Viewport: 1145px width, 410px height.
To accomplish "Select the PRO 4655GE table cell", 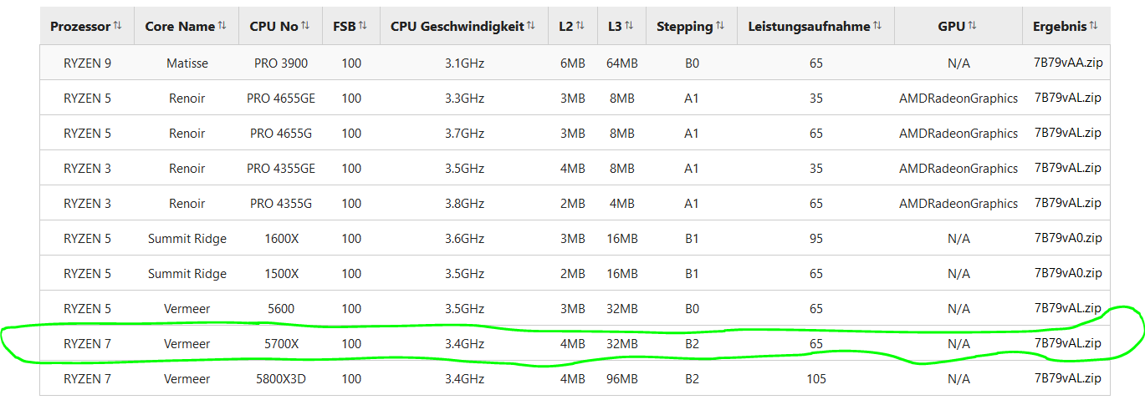I will [x=281, y=98].
